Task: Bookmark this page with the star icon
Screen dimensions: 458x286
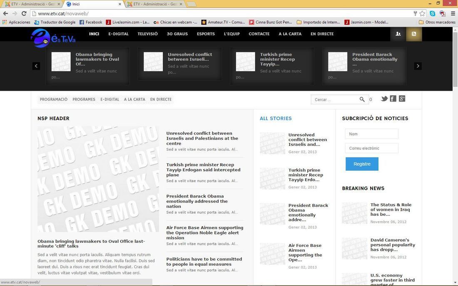Action: pos(422,13)
